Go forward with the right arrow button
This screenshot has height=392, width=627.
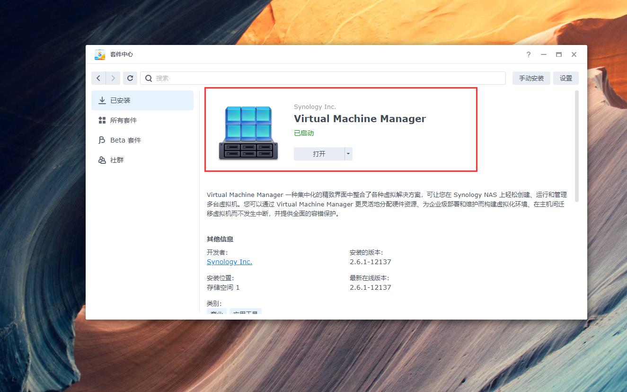(113, 78)
